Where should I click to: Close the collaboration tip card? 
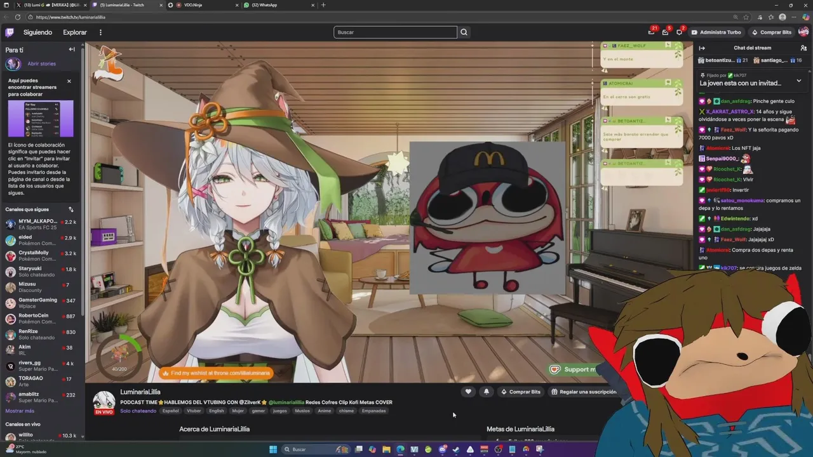tap(69, 81)
